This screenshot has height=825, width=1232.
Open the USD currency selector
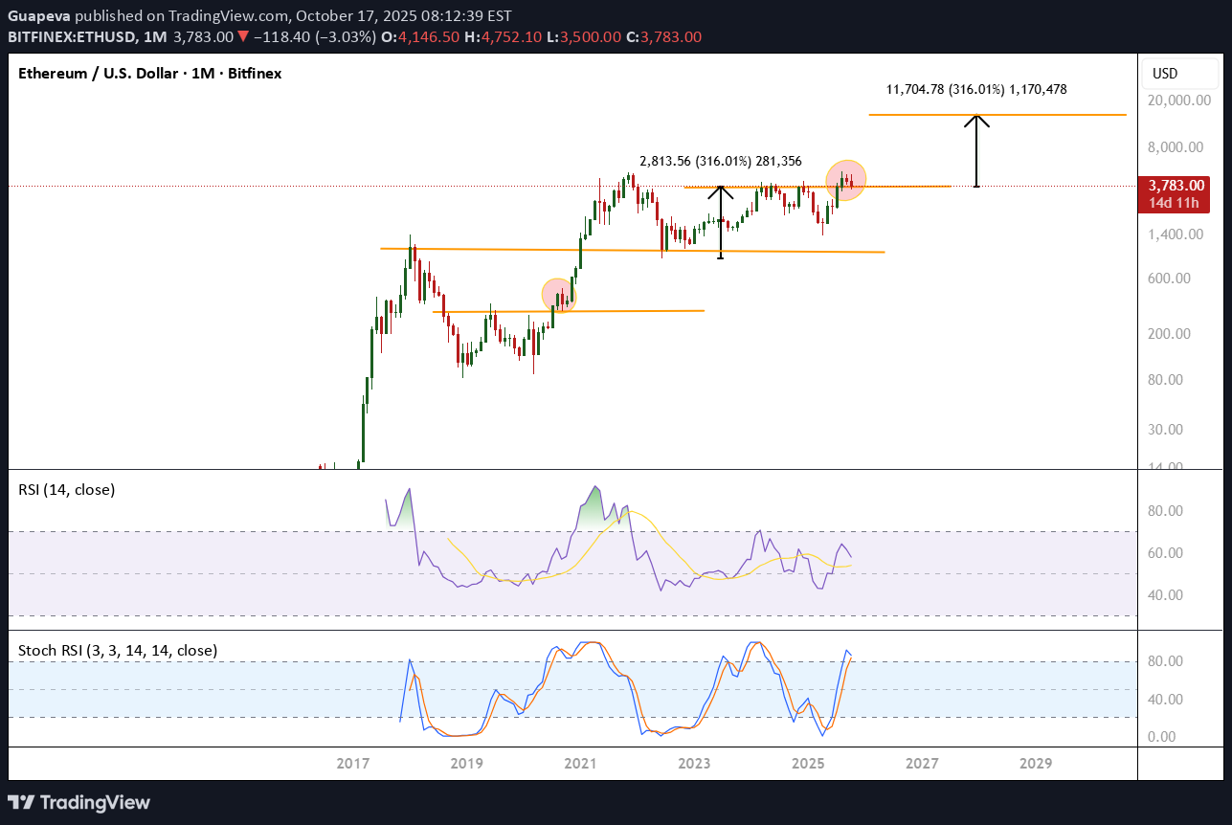click(1164, 74)
